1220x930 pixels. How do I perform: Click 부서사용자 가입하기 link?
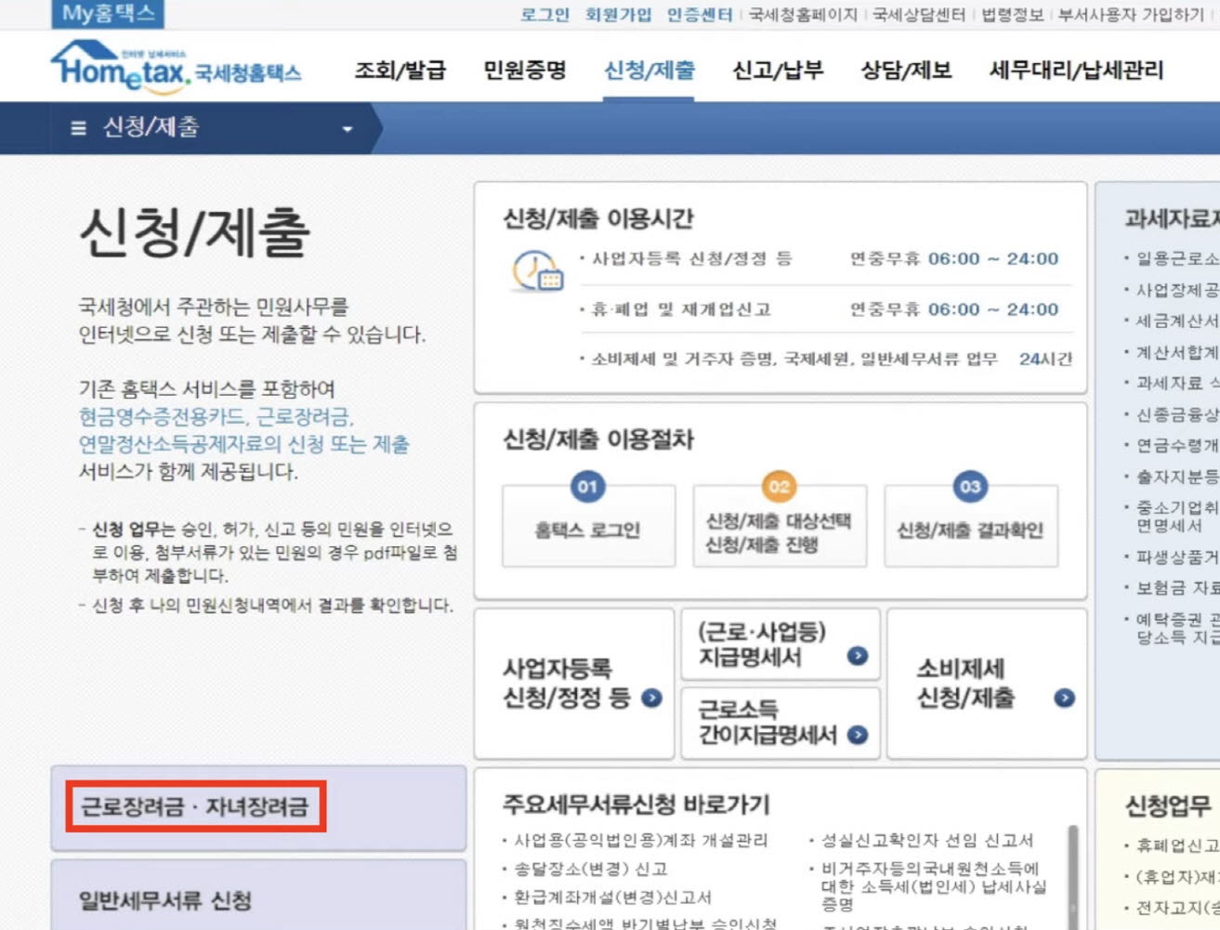1131,15
